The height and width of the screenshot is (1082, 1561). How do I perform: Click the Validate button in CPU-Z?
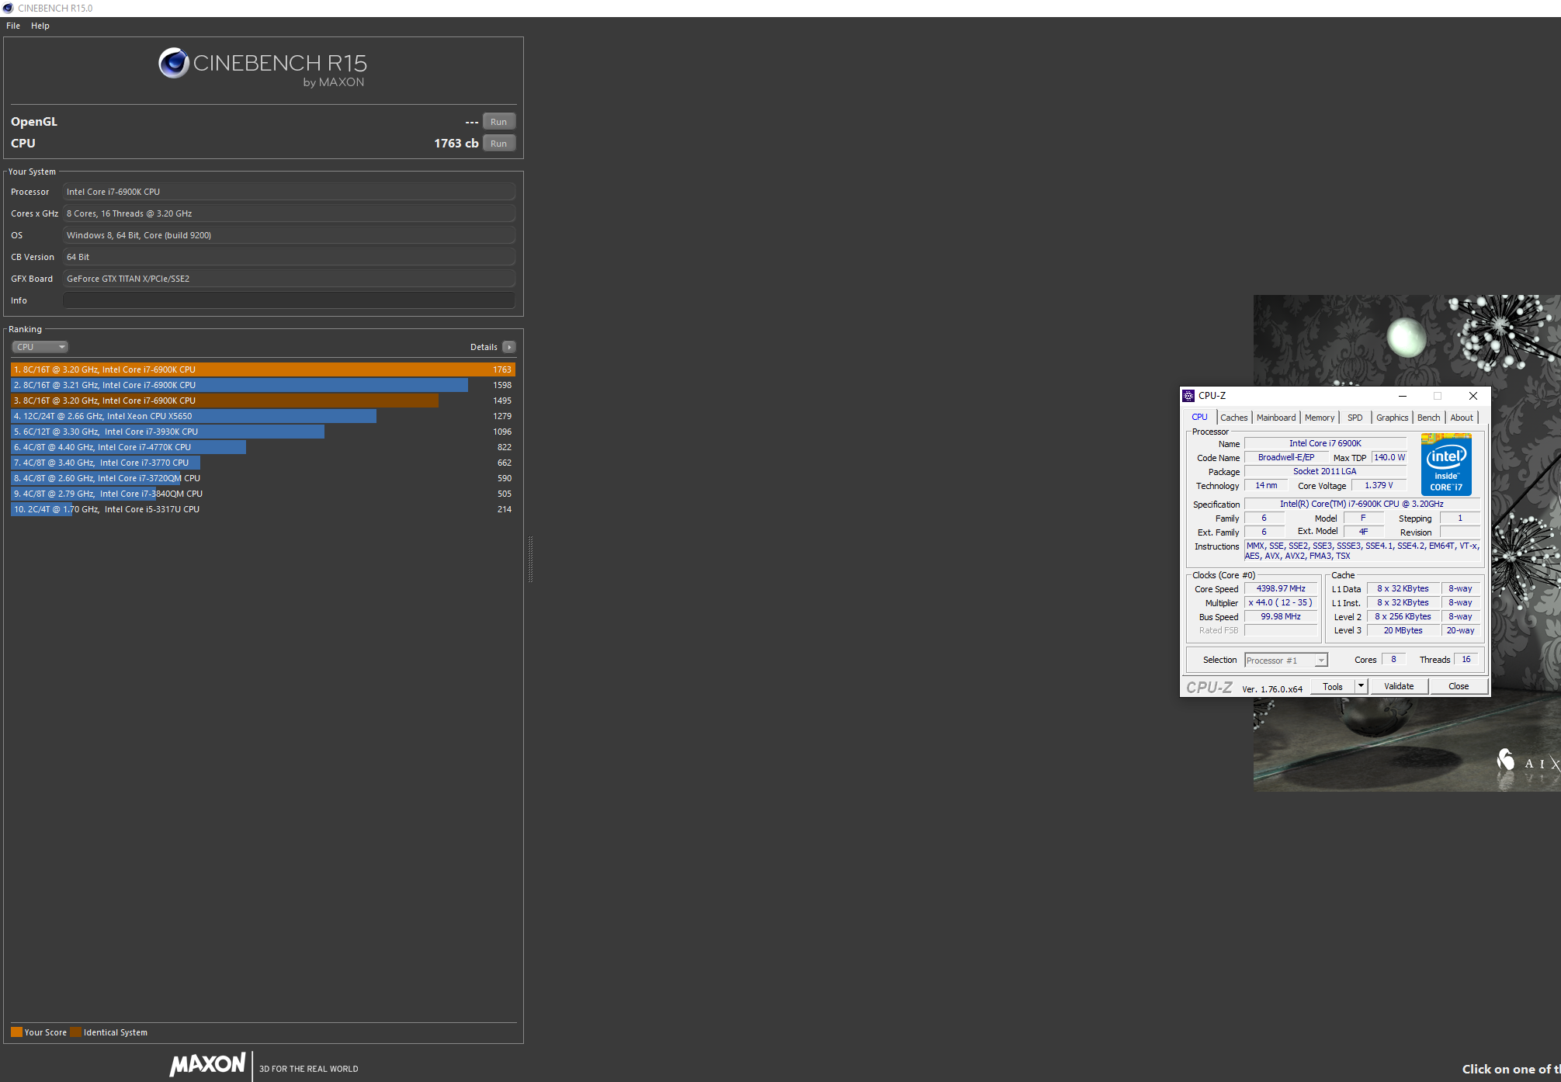(x=1399, y=686)
